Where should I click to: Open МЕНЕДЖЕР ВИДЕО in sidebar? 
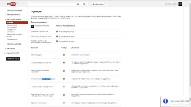(13, 15)
